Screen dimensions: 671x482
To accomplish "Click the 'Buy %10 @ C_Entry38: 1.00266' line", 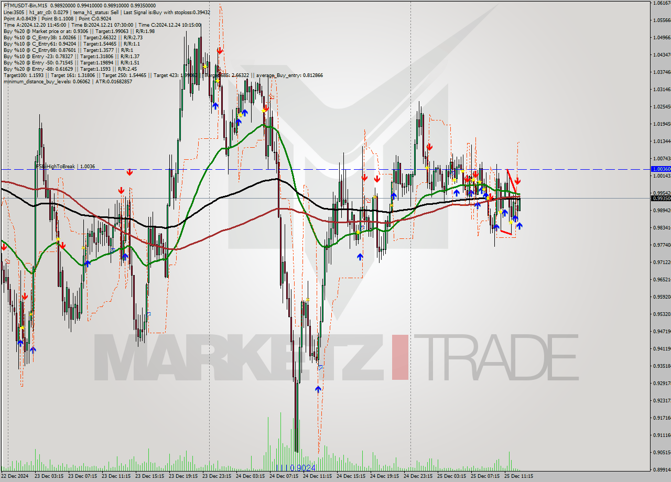I will point(40,37).
